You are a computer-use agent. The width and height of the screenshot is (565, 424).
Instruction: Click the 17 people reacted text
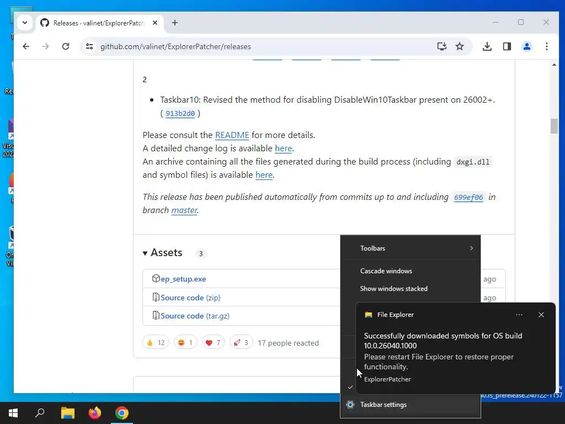coord(288,343)
